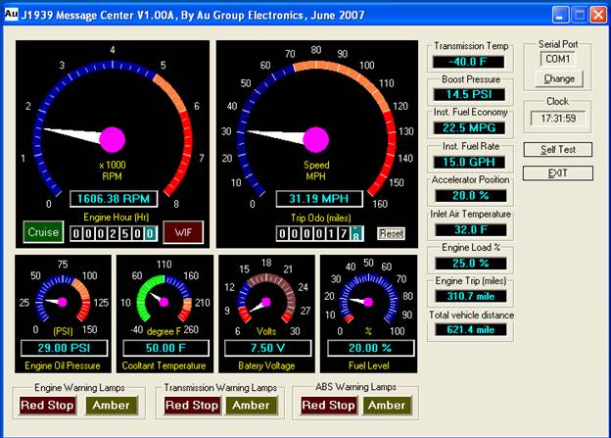Viewport: 611px width, 438px height.
Task: Toggle Transmission Warning Amber lamp
Action: coord(251,406)
